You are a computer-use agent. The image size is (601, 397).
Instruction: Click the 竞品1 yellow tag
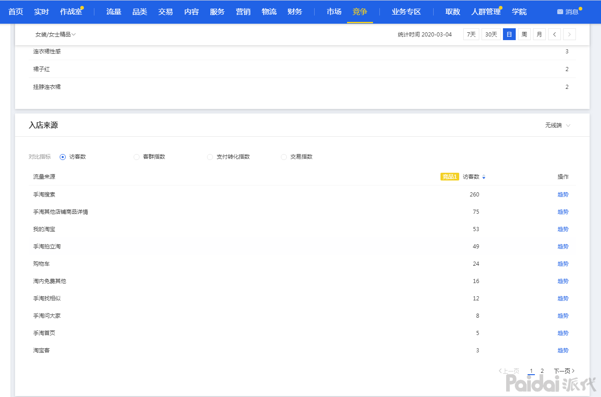[450, 177]
